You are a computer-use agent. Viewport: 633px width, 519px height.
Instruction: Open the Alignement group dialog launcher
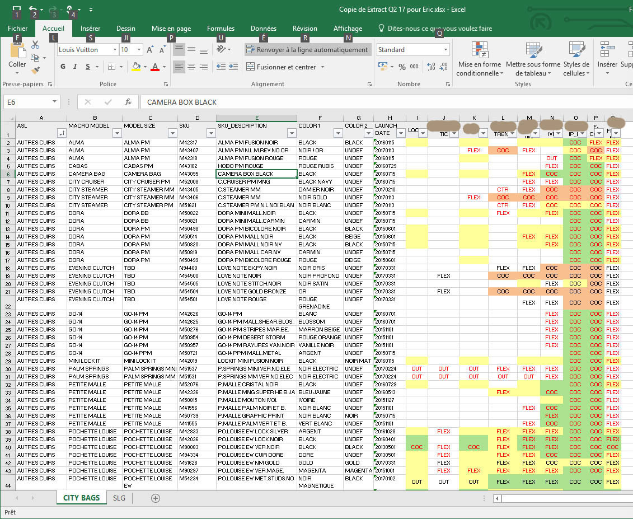369,84
